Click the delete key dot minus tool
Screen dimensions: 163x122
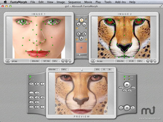[x=84, y=24]
